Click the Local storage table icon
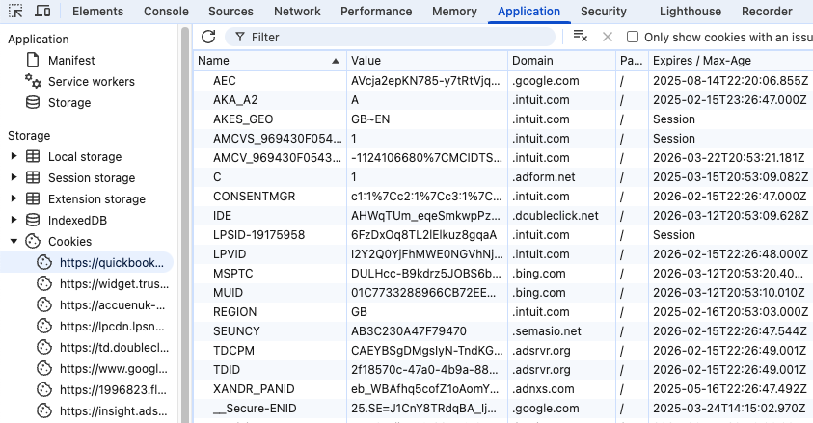Screen dimensions: 813x423 [33, 156]
